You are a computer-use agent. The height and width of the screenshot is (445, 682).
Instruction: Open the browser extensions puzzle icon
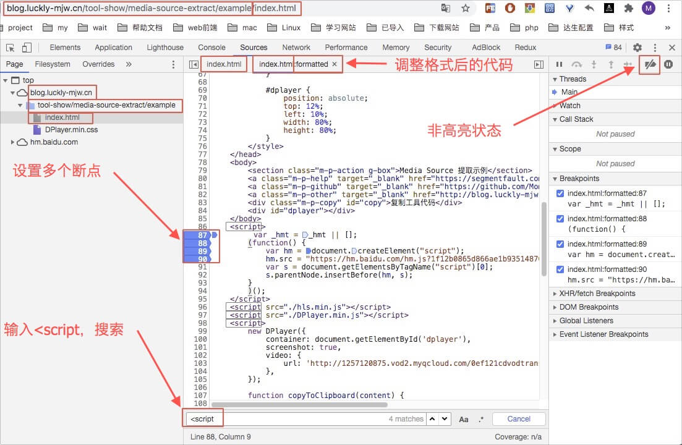coord(628,8)
